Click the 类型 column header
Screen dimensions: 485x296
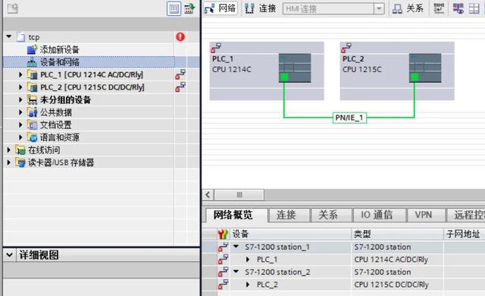397,234
